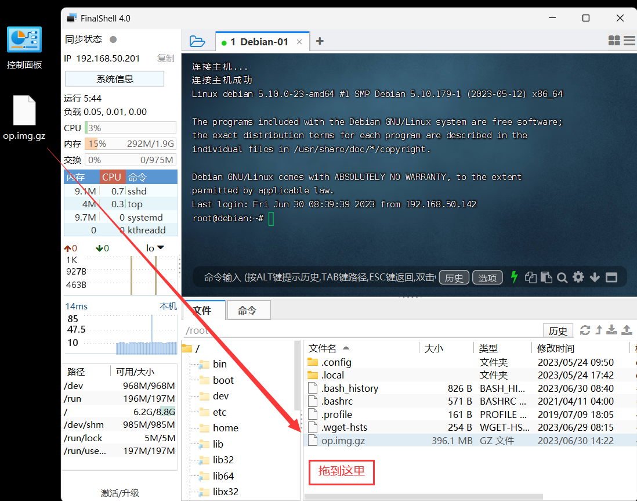Click the 系统信息 button
Image resolution: width=637 pixels, height=501 pixels.
(x=114, y=79)
